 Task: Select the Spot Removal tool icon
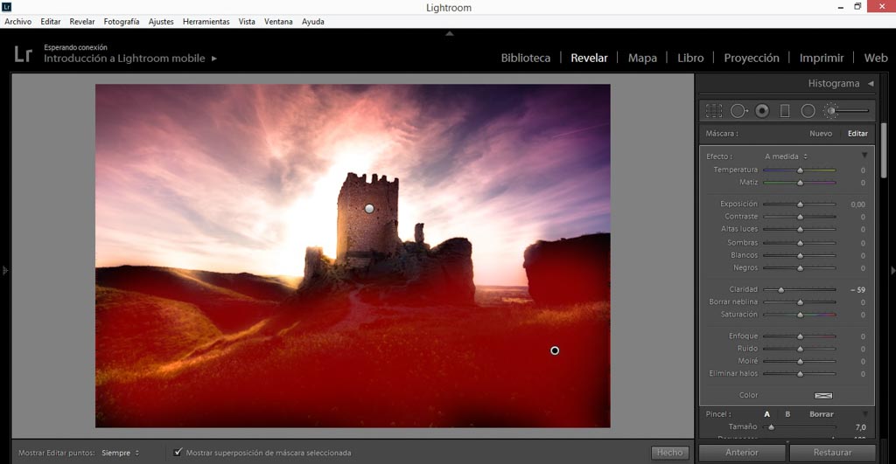(738, 111)
